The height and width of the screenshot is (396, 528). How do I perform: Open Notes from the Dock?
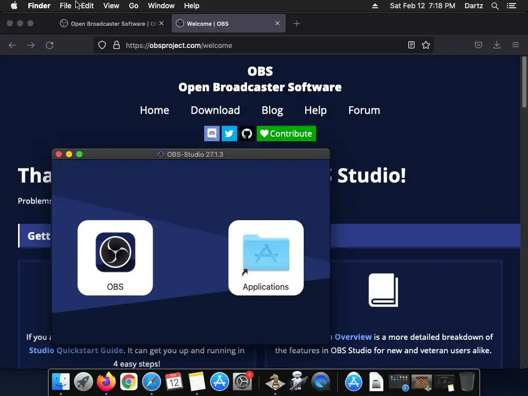[x=196, y=382]
